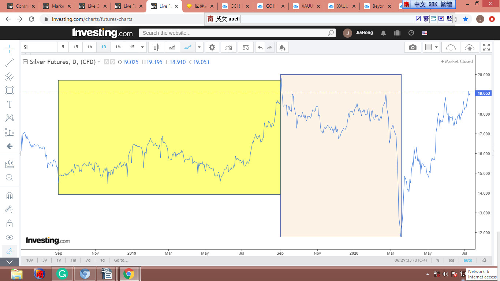Screen dimensions: 500x281
Task: Click the website search input field
Action: click(234, 33)
